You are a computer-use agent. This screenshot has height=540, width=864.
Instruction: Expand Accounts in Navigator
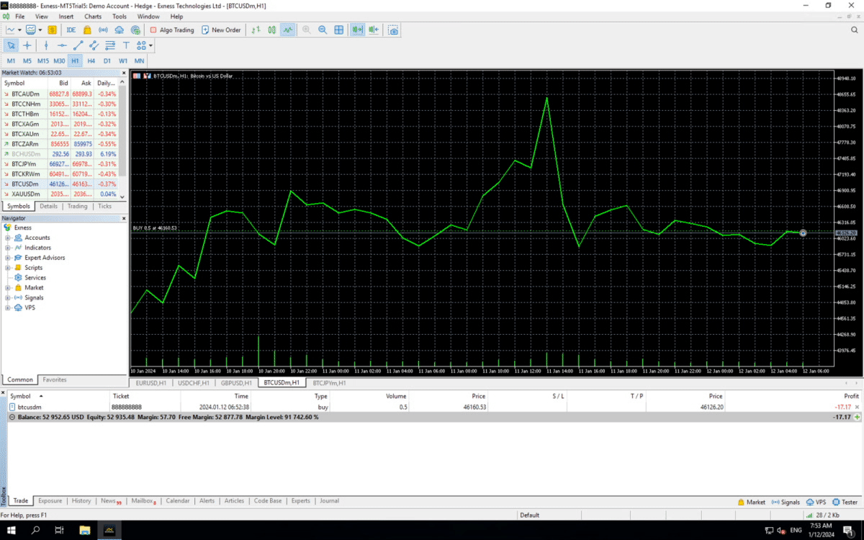[x=7, y=238]
